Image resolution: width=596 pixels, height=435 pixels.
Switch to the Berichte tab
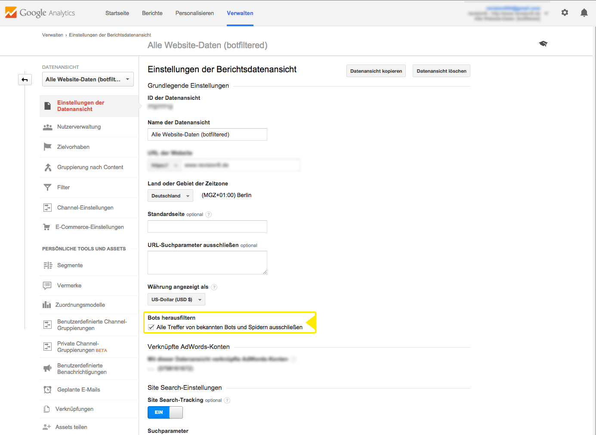pos(152,13)
